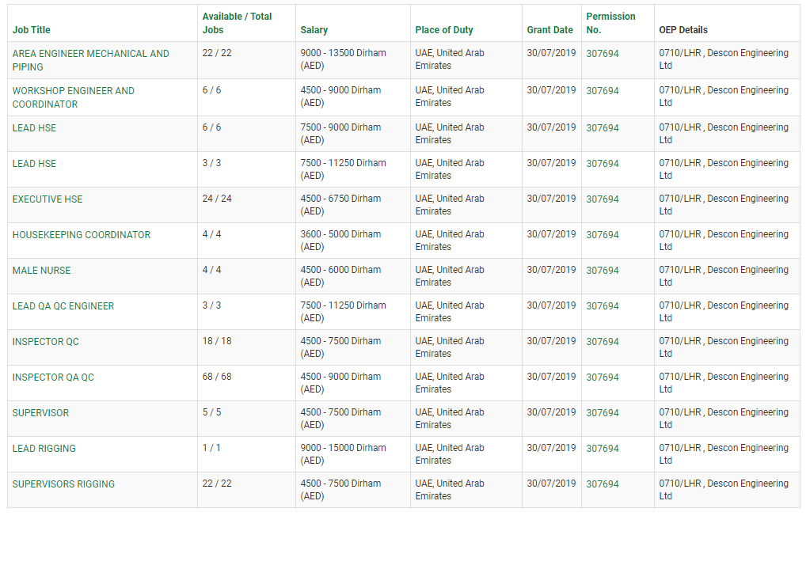Open the HOUSEKEEPING COORDINATOR job link
Screen dimensions: 806x569
(82, 235)
